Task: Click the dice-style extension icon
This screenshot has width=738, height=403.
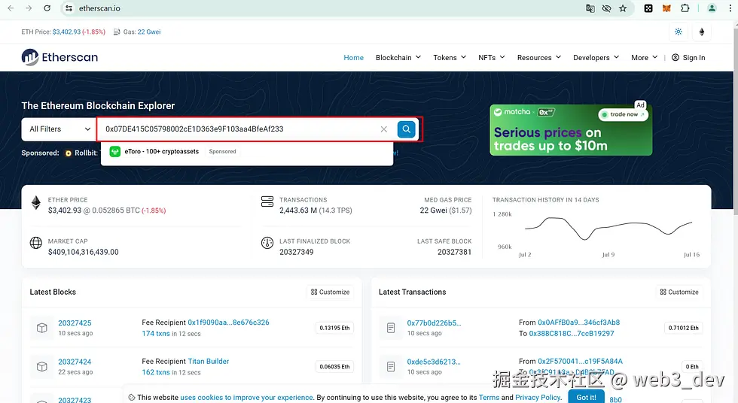Action: coord(648,8)
